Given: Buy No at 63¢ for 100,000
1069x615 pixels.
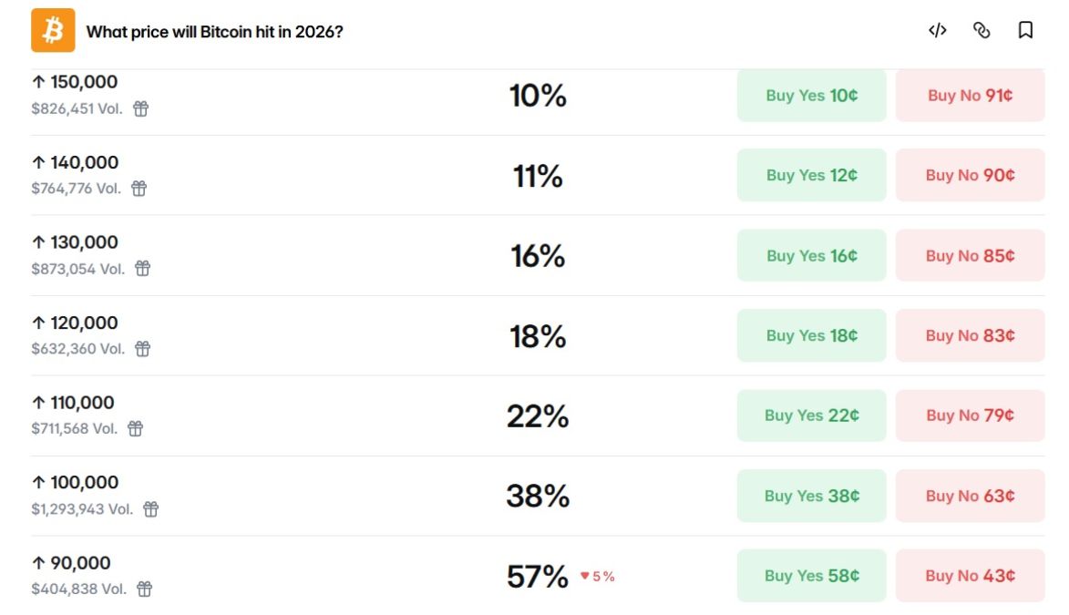Looking at the screenshot, I should coord(970,496).
